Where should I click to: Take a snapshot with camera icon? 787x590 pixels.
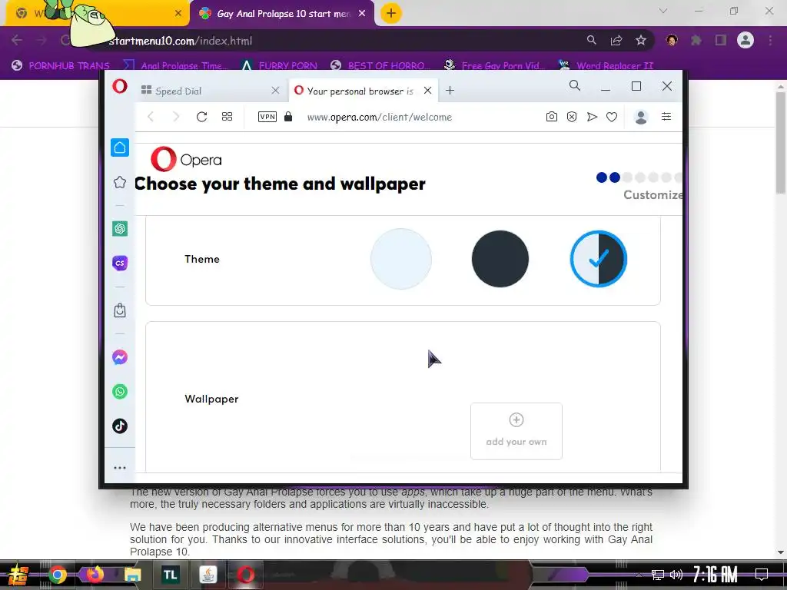552,117
